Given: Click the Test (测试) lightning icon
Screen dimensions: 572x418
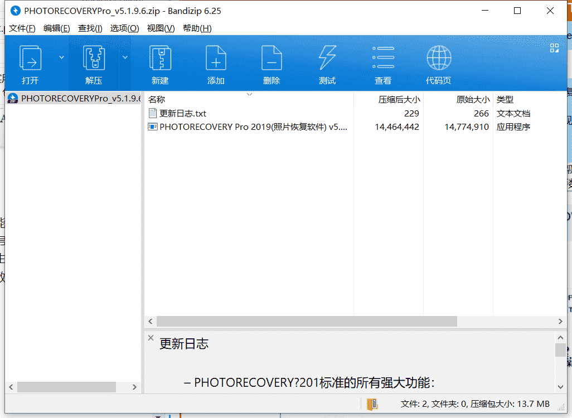Looking at the screenshot, I should tap(327, 57).
